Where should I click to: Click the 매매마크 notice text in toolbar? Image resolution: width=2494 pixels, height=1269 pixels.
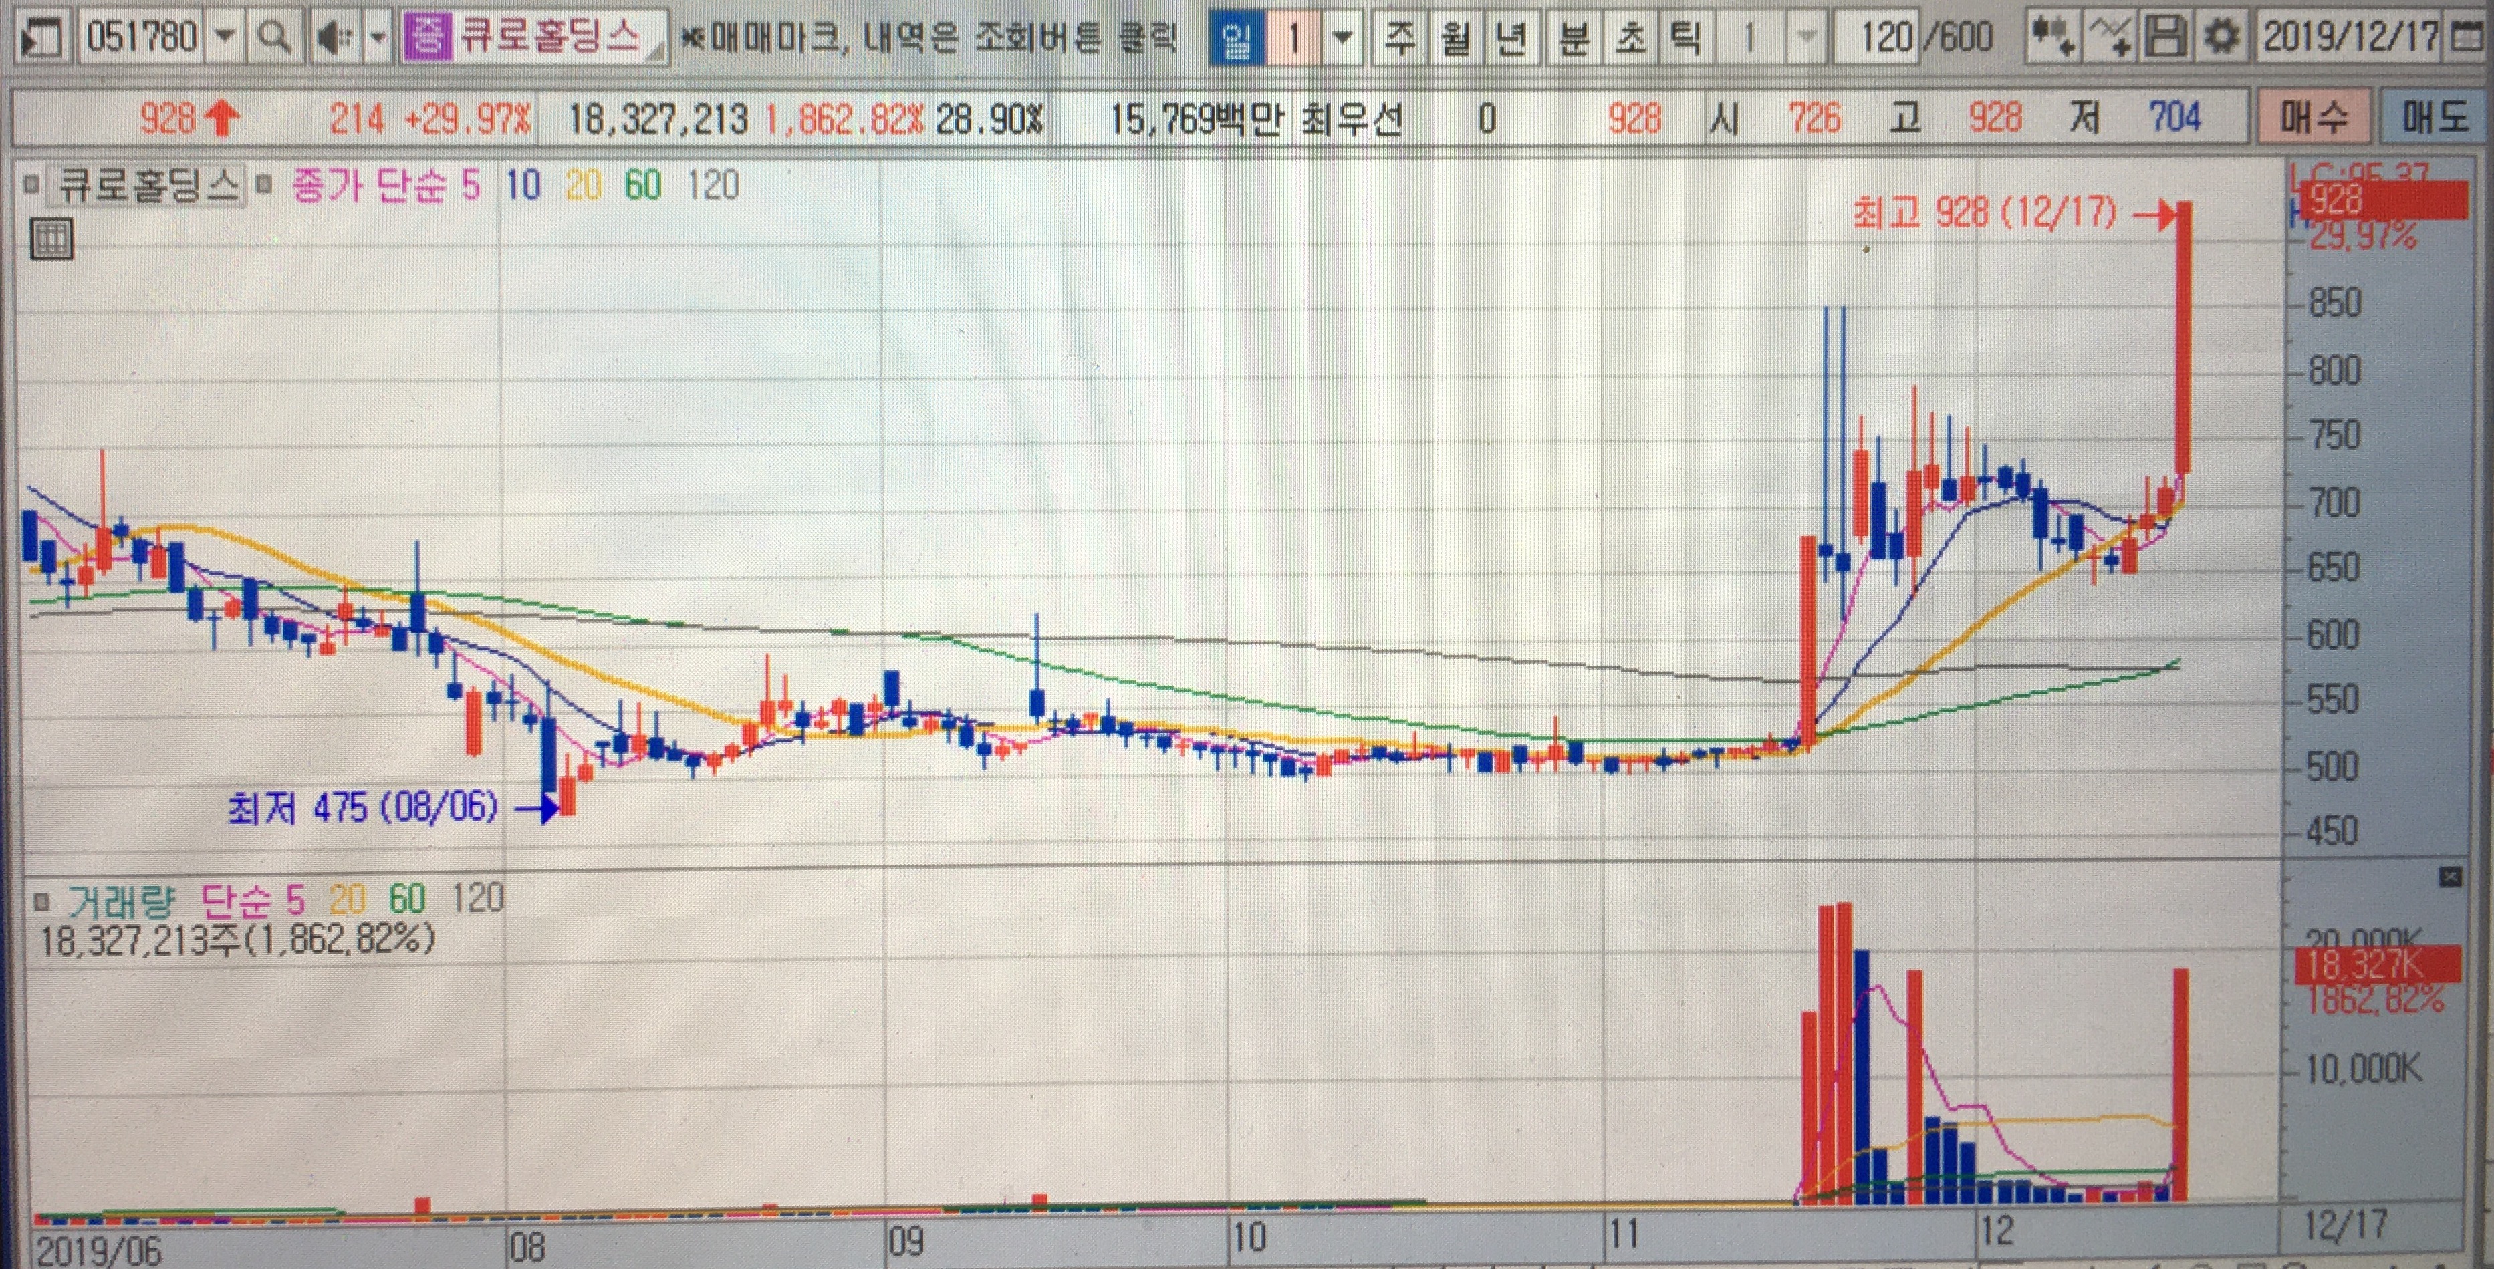[x=929, y=37]
